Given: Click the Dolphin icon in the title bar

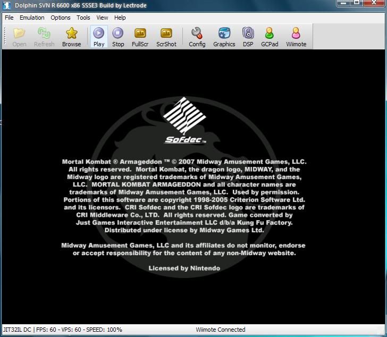Looking at the screenshot, I should tap(7, 5).
